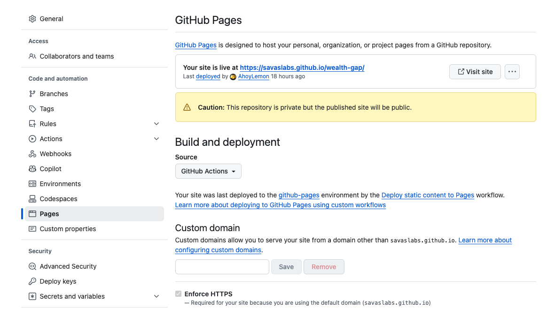Open the General settings gear icon
Viewport: 547px width, 316px height.
tap(32, 19)
